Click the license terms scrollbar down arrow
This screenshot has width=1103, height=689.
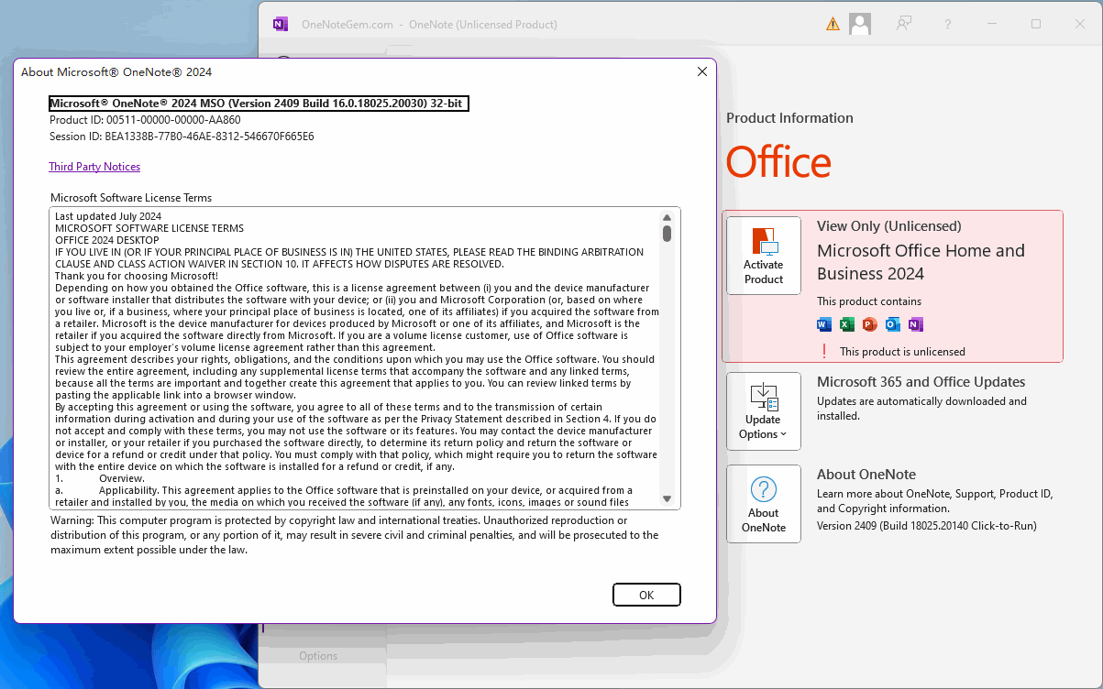click(x=667, y=498)
